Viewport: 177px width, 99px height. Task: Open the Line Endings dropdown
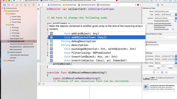click(165, 59)
